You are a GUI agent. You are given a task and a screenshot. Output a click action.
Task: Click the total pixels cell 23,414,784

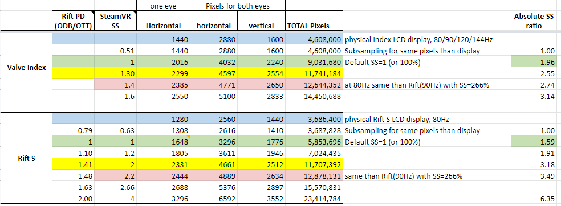click(x=314, y=199)
